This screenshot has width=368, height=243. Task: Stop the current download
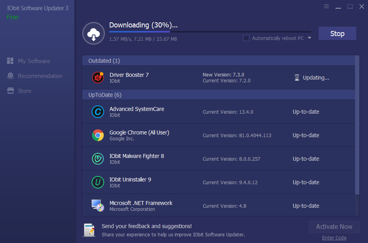337,33
